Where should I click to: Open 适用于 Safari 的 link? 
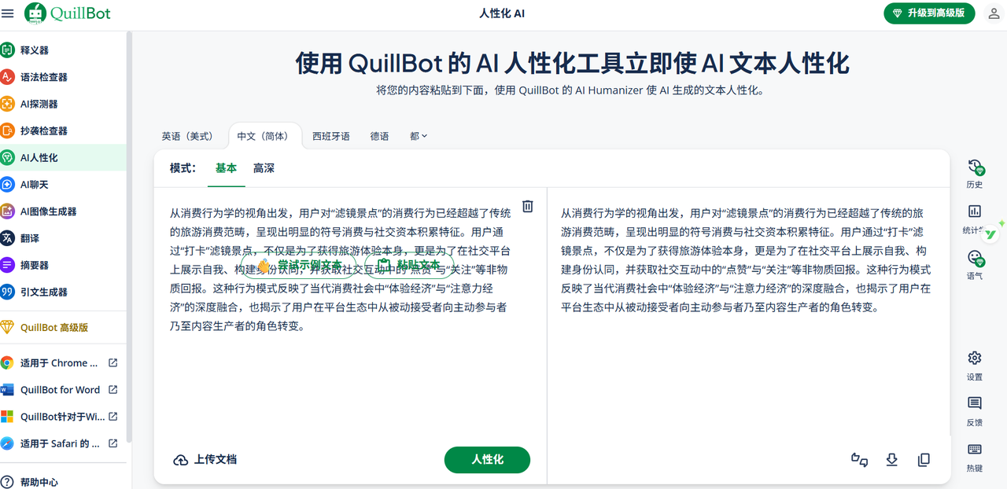pyautogui.click(x=59, y=443)
